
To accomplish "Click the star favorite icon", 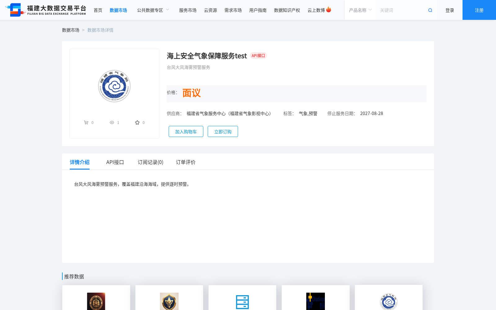I will coord(137,122).
